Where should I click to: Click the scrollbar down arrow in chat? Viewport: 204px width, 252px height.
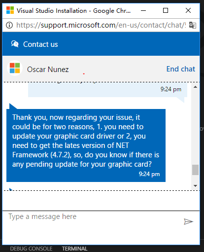pyautogui.click(x=195, y=186)
